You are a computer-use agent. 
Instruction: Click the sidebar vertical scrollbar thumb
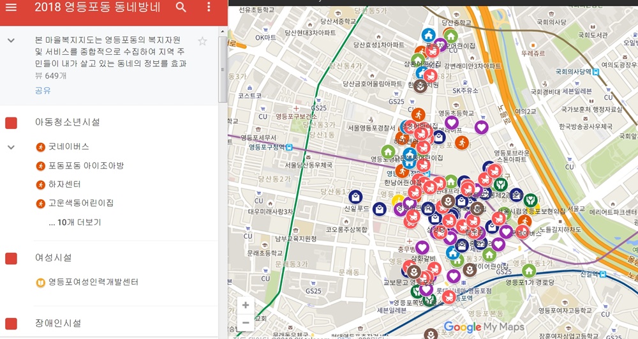coord(223,69)
